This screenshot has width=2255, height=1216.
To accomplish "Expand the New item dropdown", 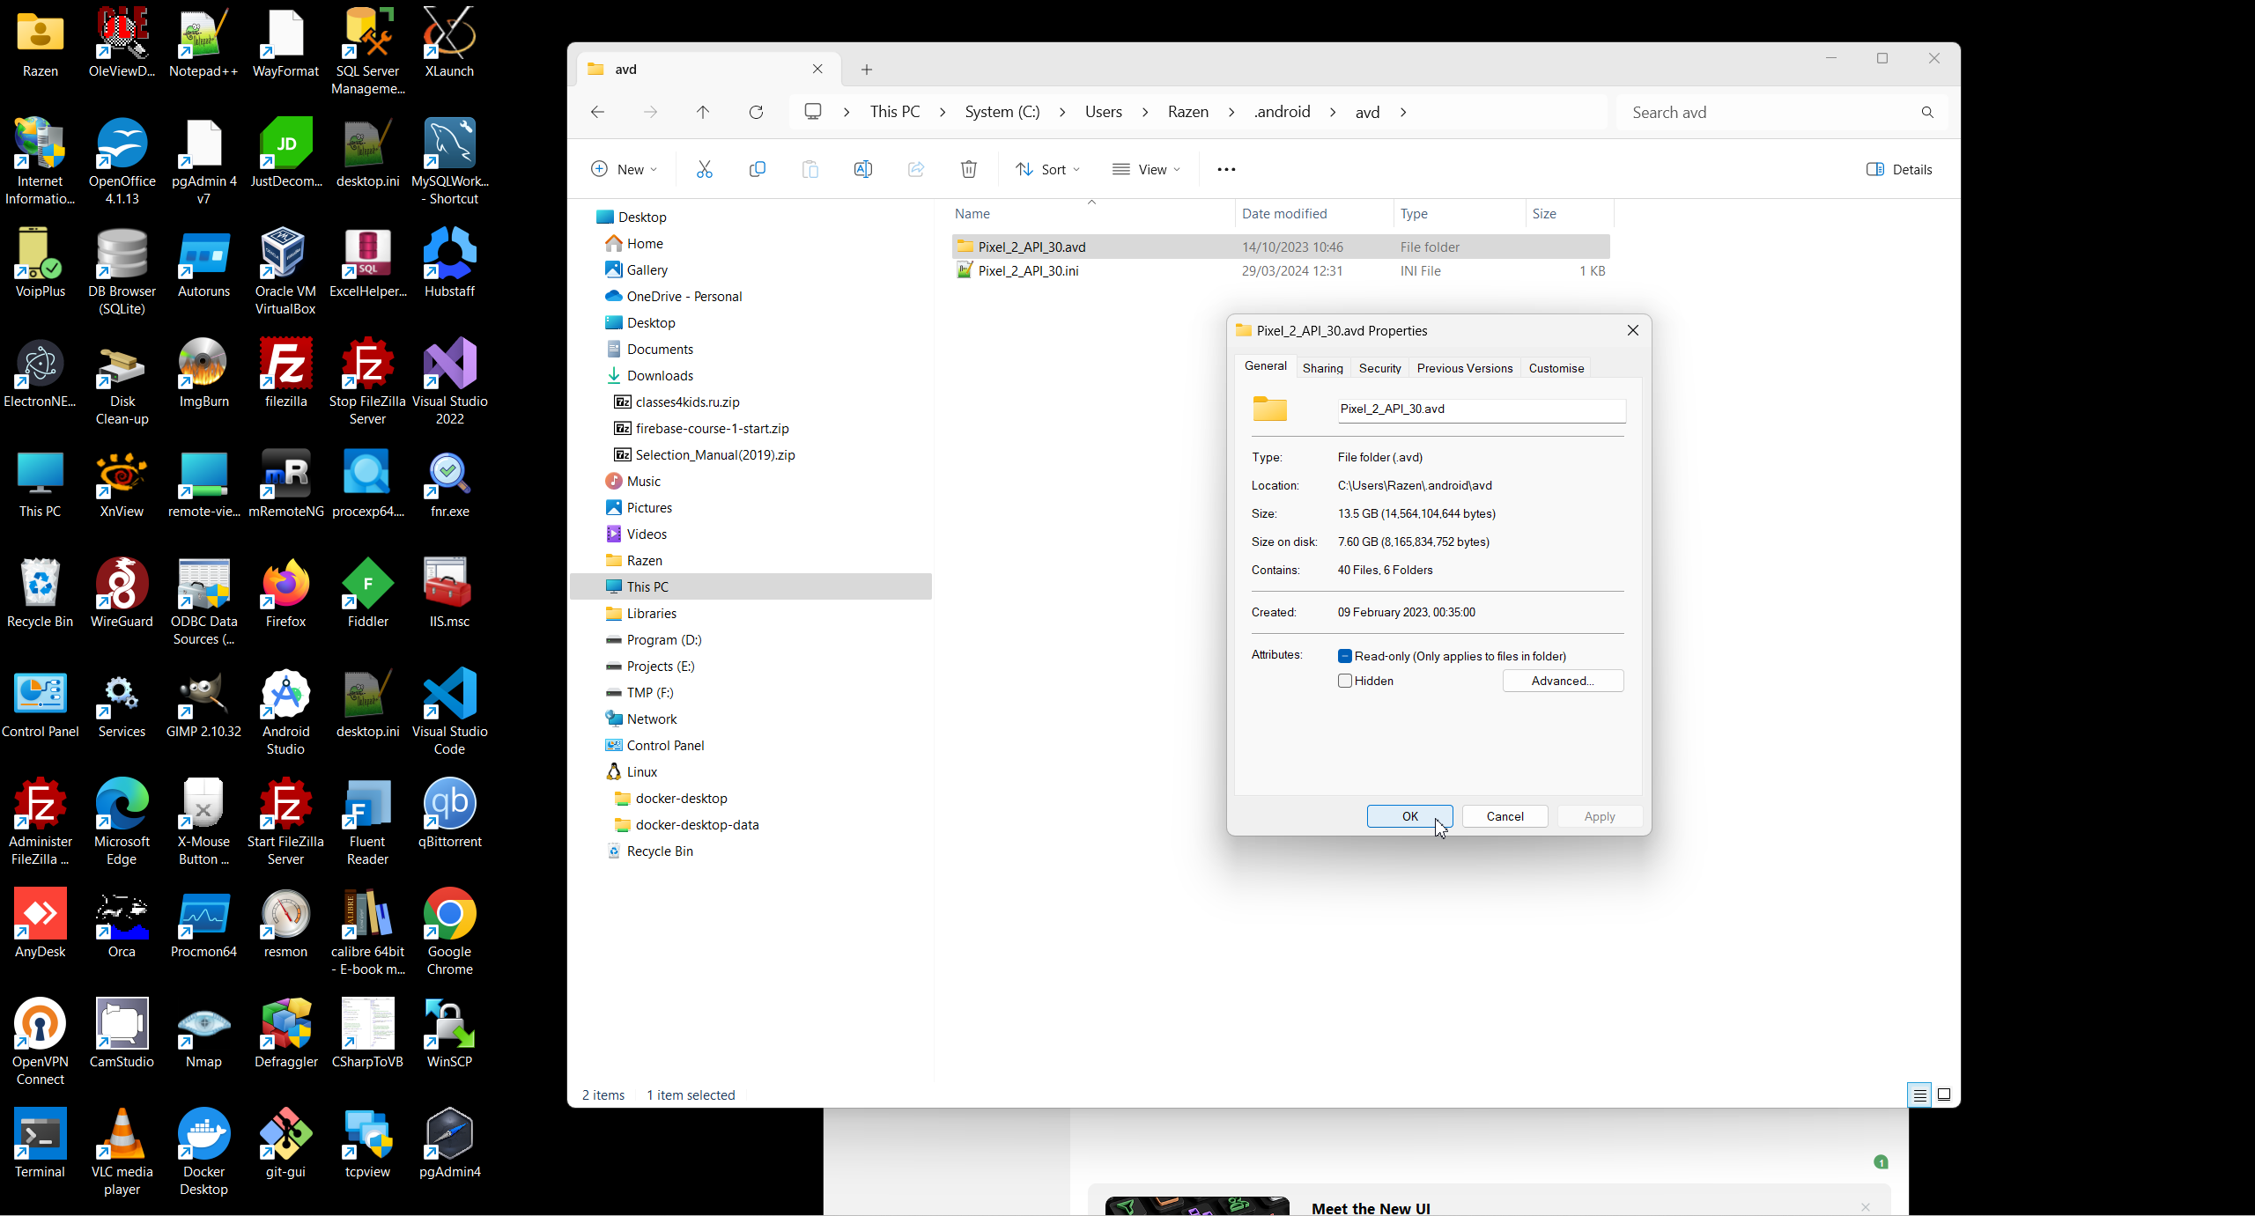I will (624, 169).
